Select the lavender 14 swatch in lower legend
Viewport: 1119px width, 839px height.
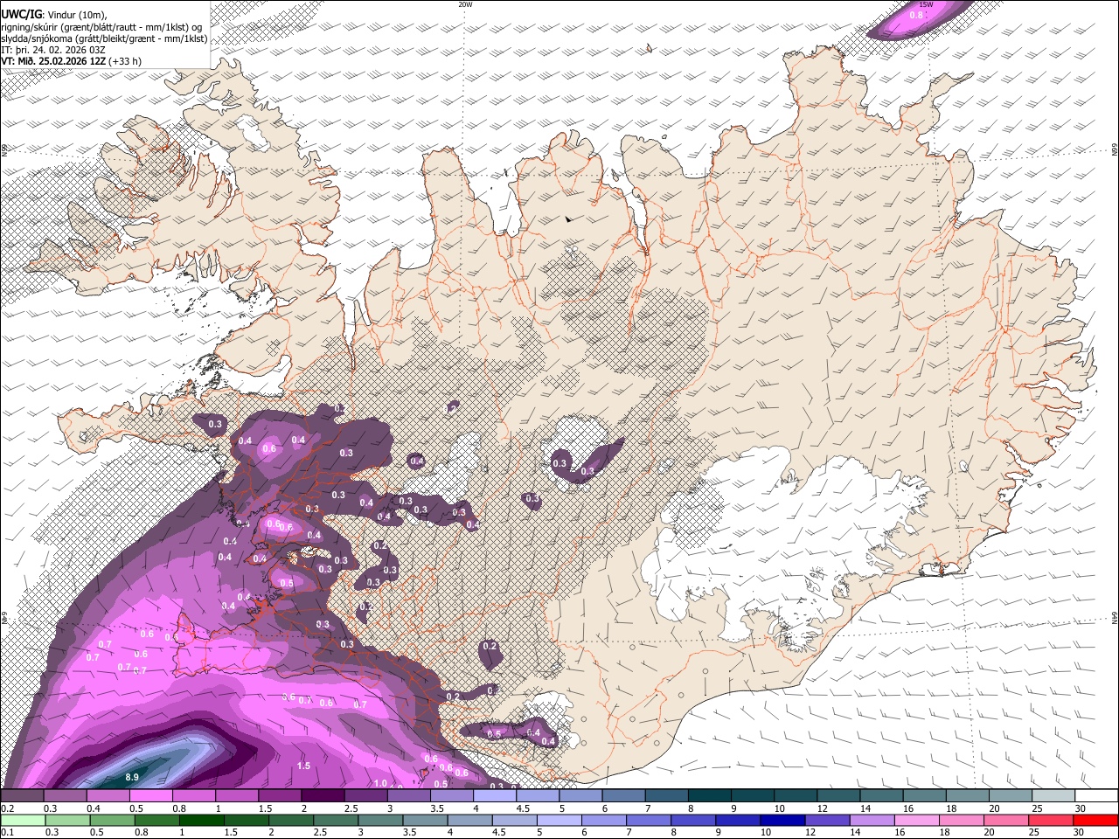871,820
